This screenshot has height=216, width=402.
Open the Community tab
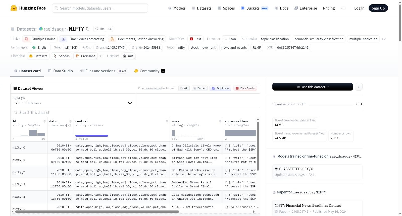tap(149, 71)
